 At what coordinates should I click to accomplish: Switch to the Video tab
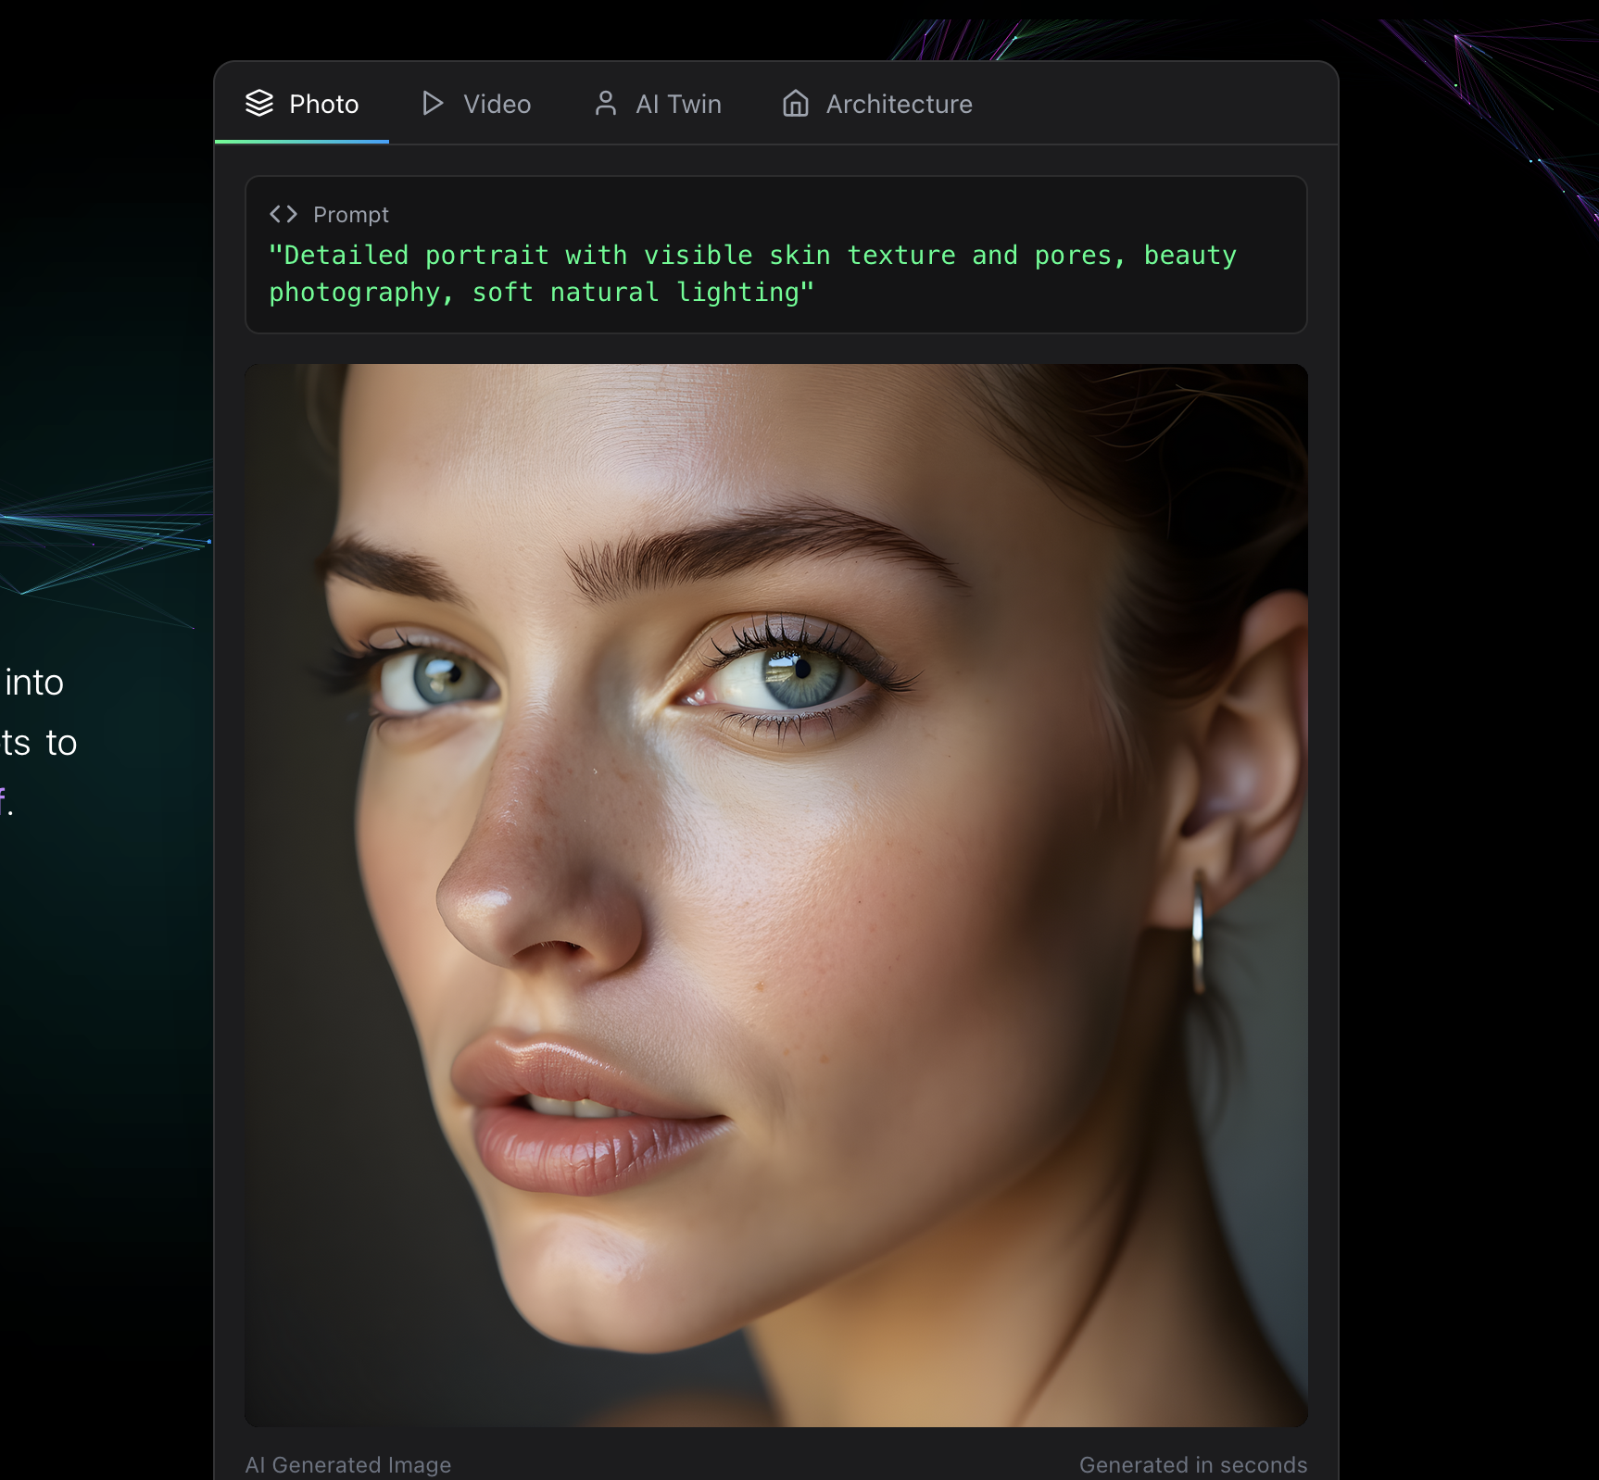(x=476, y=104)
